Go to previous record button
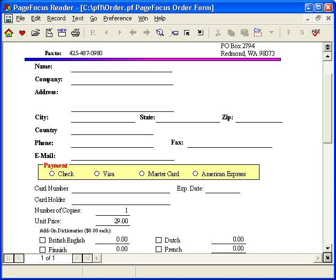Image resolution: width=336 pixels, height=280 pixels. point(19,258)
